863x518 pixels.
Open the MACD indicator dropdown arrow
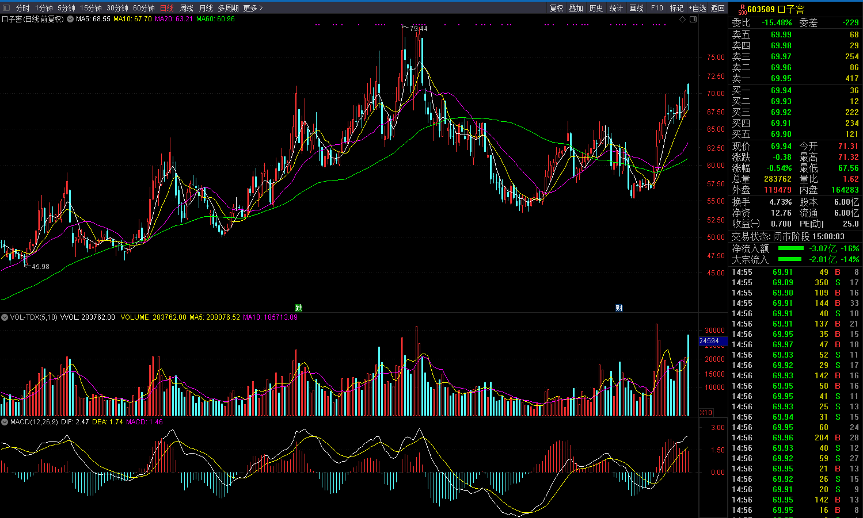(x=5, y=422)
